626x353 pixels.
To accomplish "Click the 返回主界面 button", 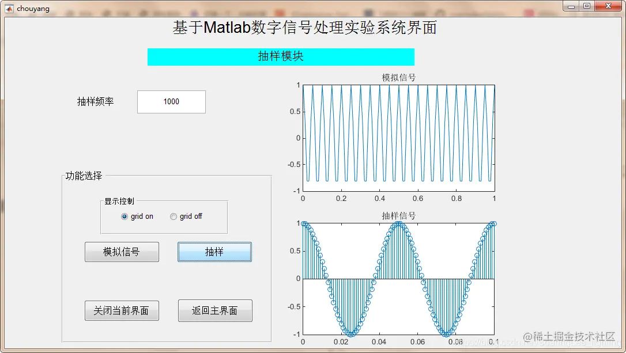I will tap(215, 311).
